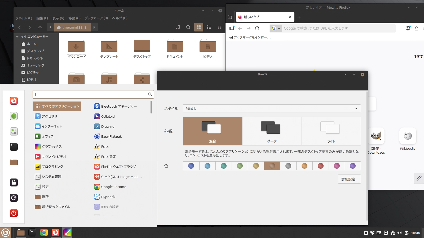The image size is (424, 238).
Task: Open the ブックマーク (B) menu
Action: [x=96, y=18]
